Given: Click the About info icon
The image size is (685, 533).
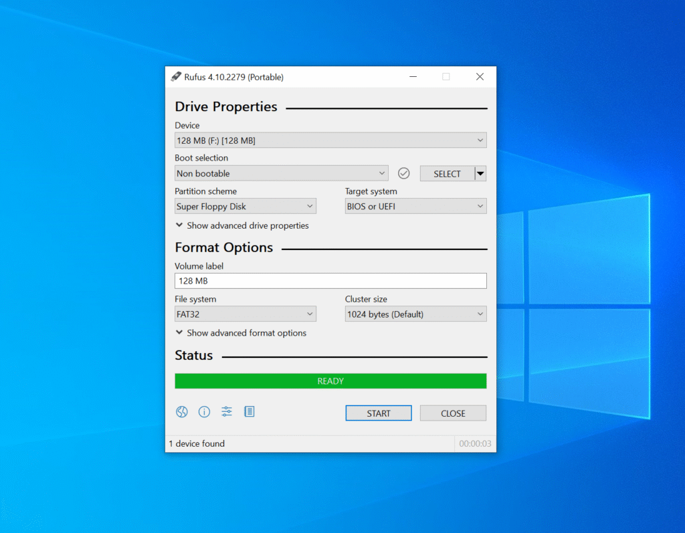Looking at the screenshot, I should point(205,412).
